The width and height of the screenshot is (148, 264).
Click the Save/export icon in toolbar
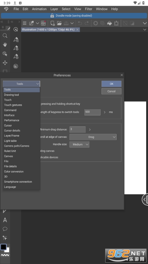click(x=66, y=23)
